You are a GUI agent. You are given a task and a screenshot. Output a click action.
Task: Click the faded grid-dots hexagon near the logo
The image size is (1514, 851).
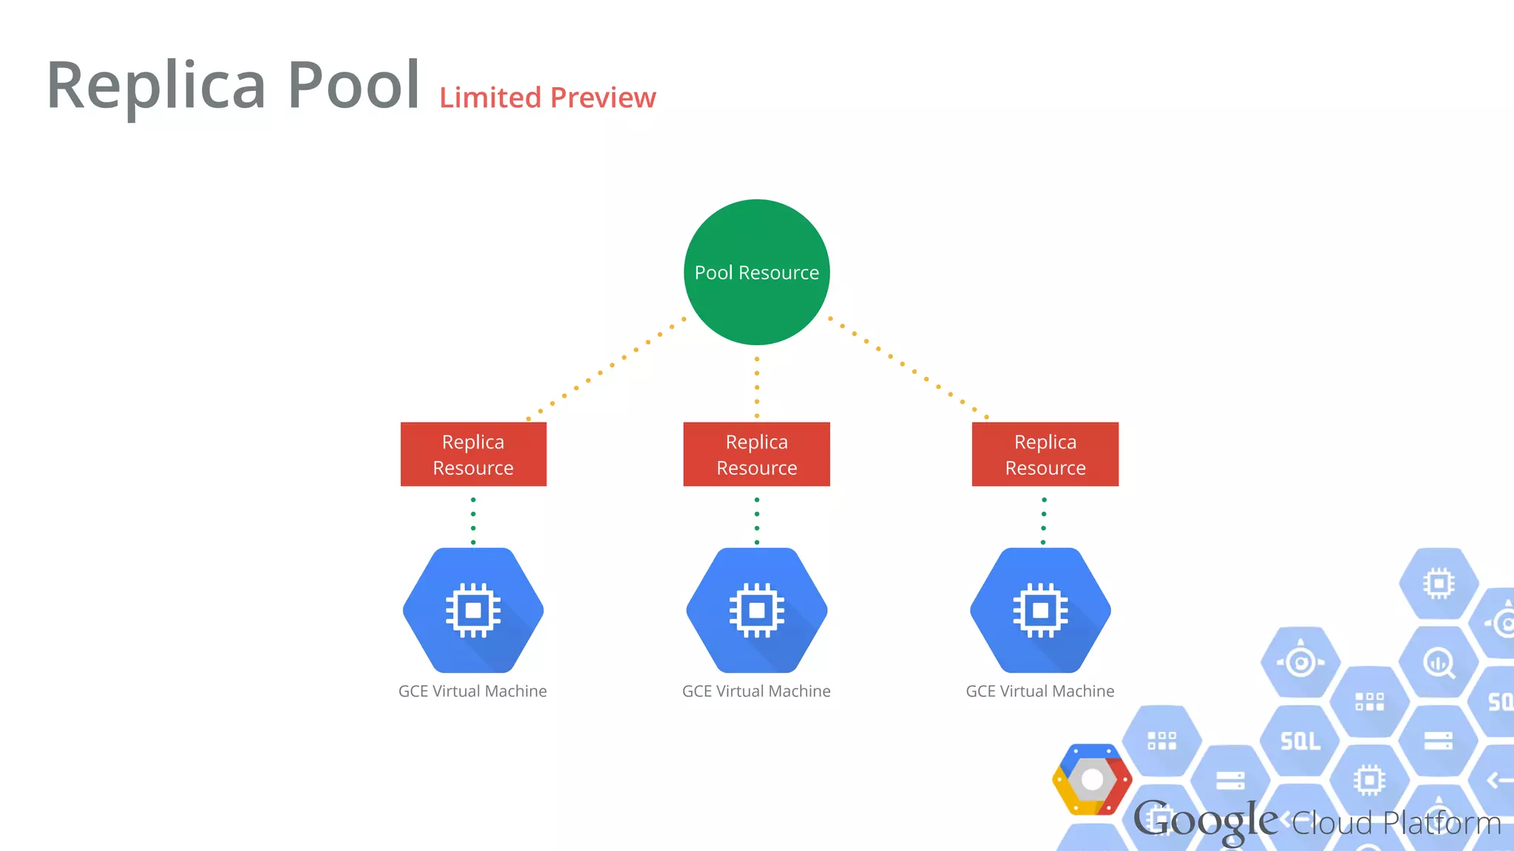point(1161,740)
